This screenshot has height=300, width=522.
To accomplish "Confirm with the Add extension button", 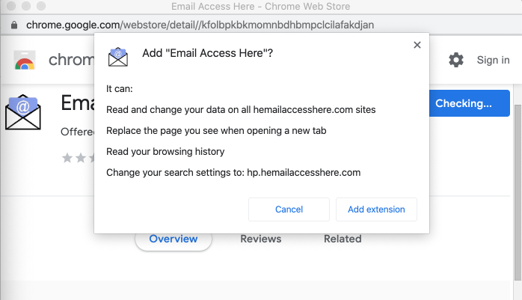I will point(376,209).
